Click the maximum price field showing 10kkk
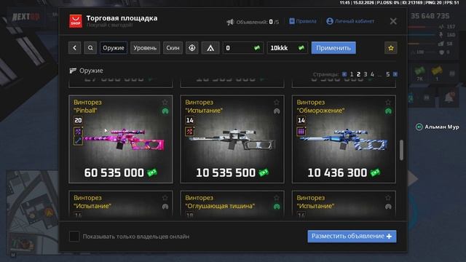This screenshot has height=262, width=466. pos(288,48)
